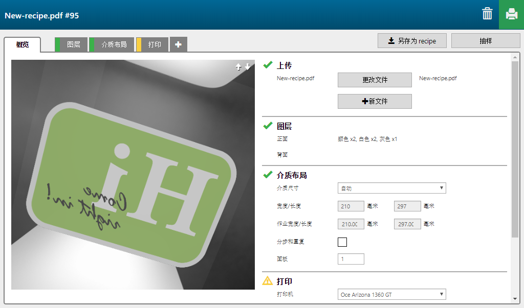
Task: Click the scrollbar down arrow
Action: (515, 299)
